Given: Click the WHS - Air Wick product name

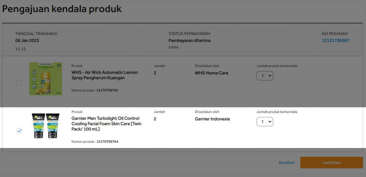Looking at the screenshot, I should [x=105, y=75].
